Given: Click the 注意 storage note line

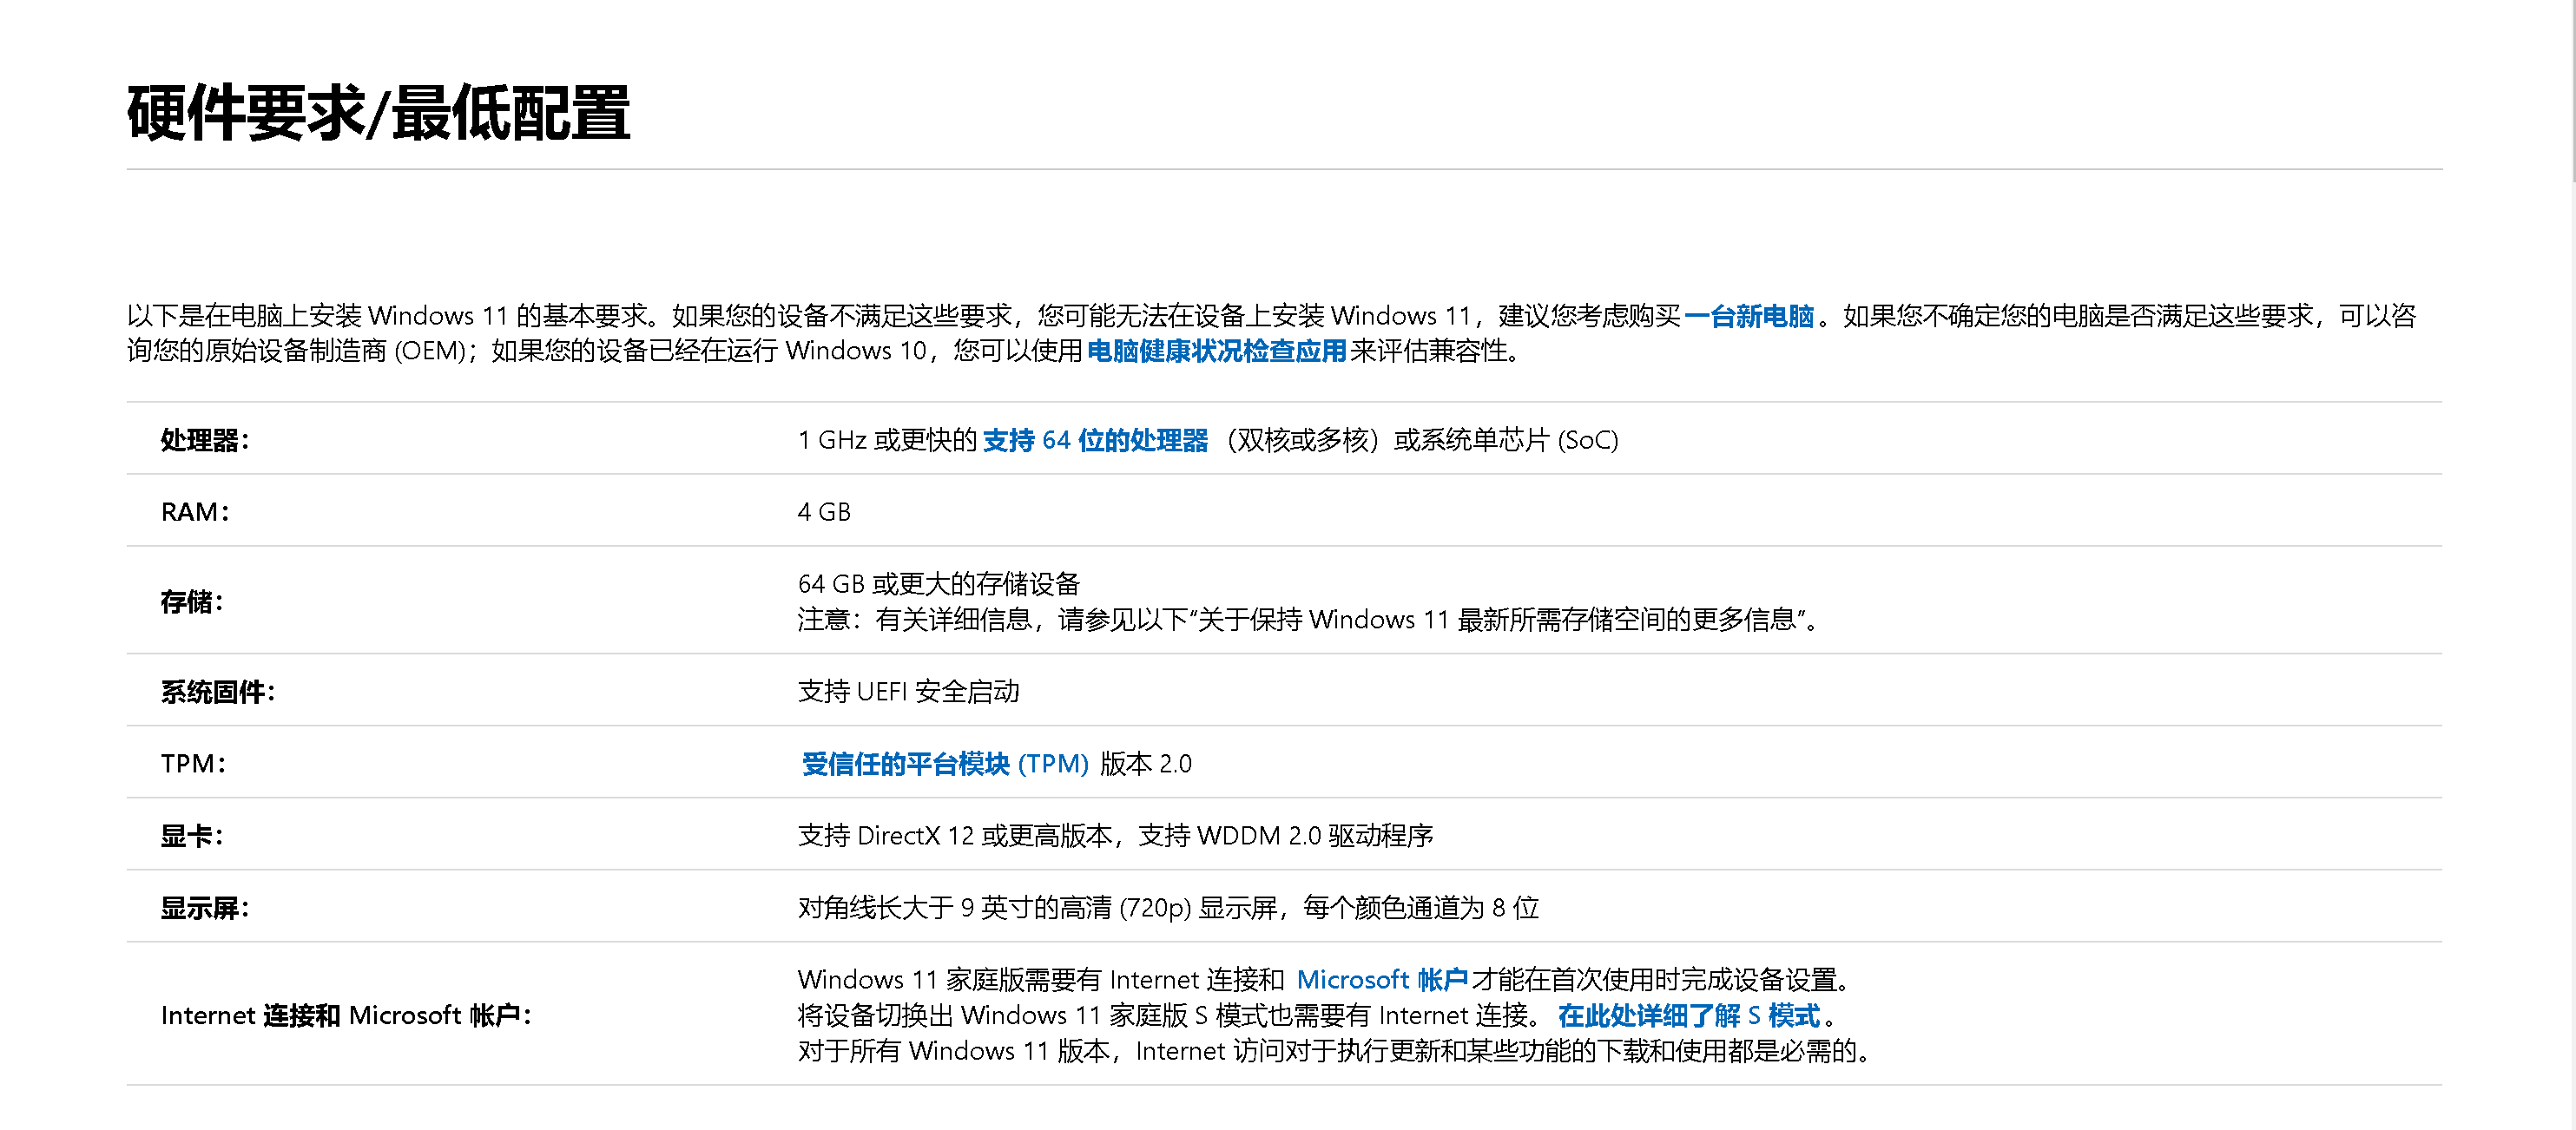Looking at the screenshot, I should click(1308, 619).
